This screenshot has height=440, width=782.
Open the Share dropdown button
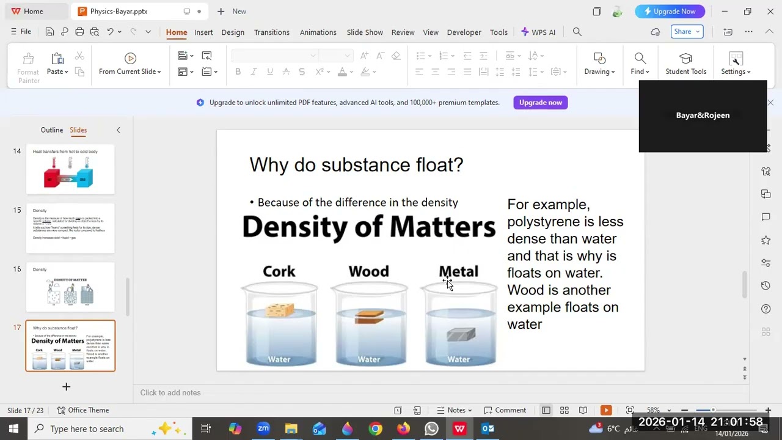(x=687, y=32)
